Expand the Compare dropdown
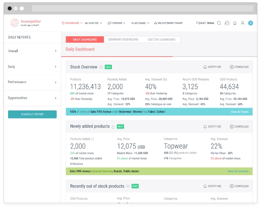This screenshot has width=261, height=208. tap(116, 23)
